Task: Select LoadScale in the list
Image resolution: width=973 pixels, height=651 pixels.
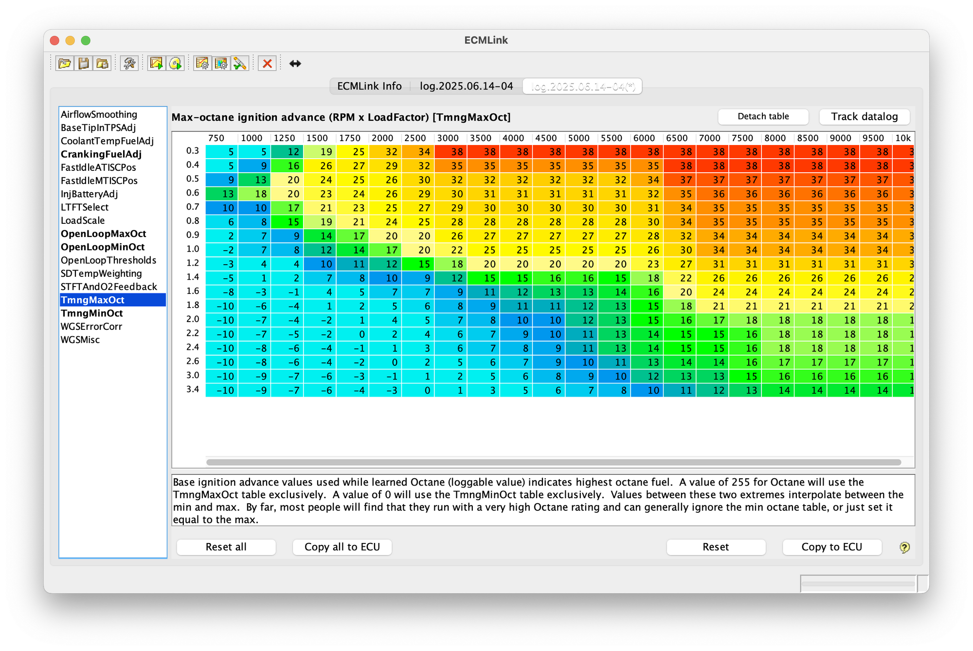Action: pyautogui.click(x=113, y=220)
